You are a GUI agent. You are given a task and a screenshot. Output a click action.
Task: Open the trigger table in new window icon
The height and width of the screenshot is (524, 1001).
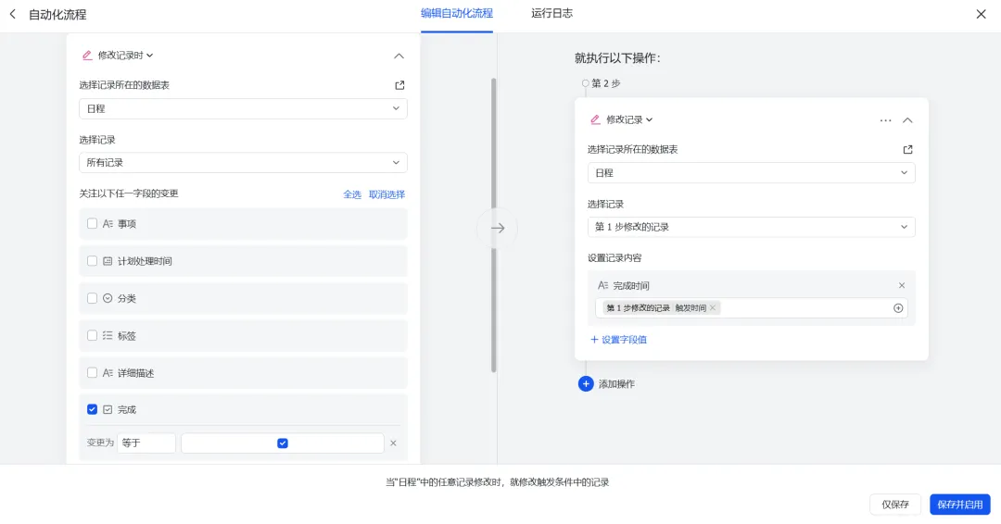(x=399, y=85)
